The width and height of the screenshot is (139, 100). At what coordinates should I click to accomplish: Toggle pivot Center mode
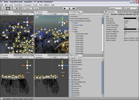26,9
